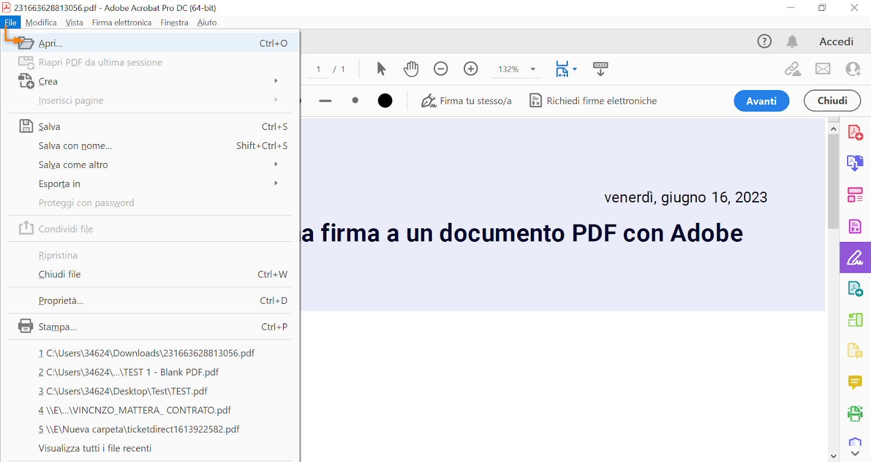Click the Accedi sign-in link
Viewport: 871px width, 462px height.
[836, 42]
